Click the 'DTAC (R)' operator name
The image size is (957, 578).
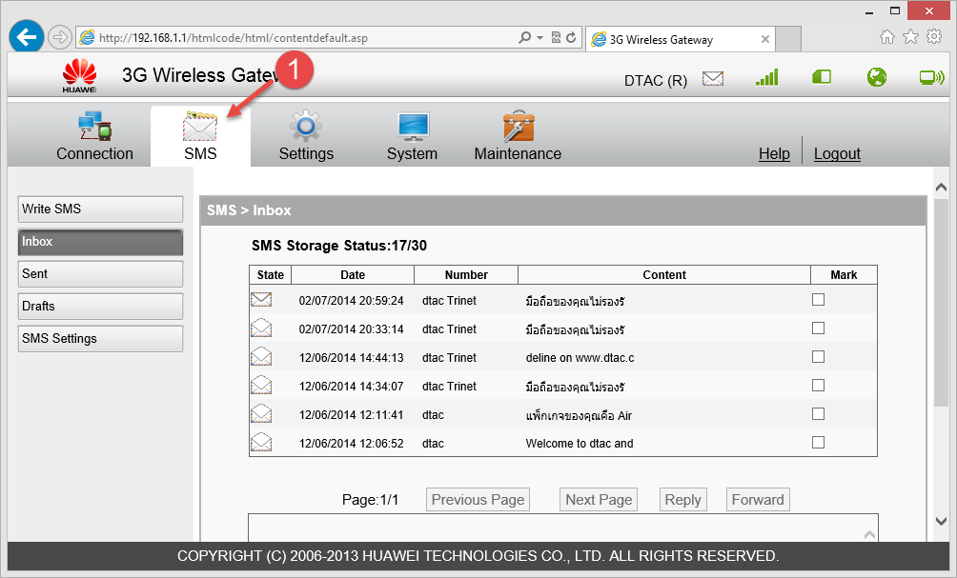(x=656, y=81)
